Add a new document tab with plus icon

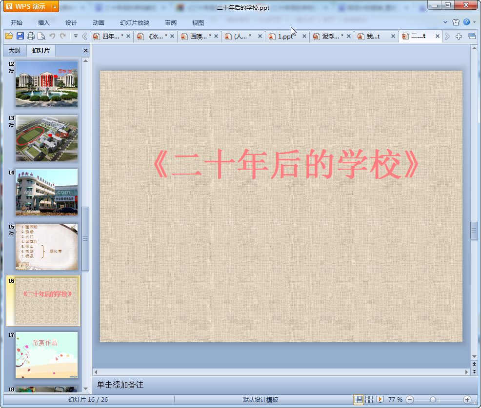(x=459, y=37)
